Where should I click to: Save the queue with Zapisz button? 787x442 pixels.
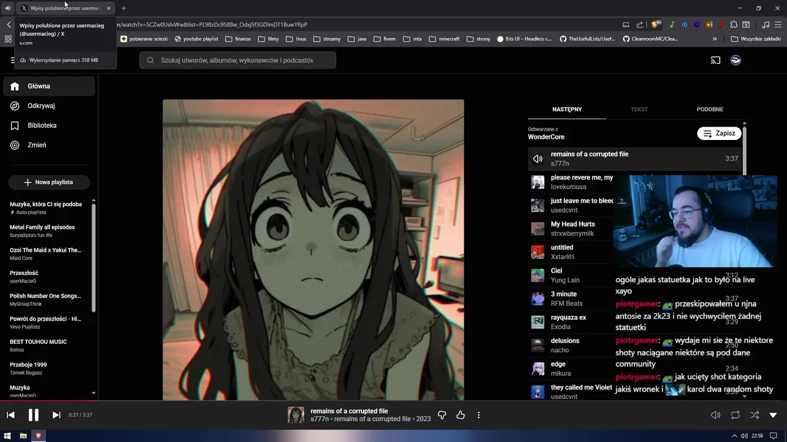[719, 133]
